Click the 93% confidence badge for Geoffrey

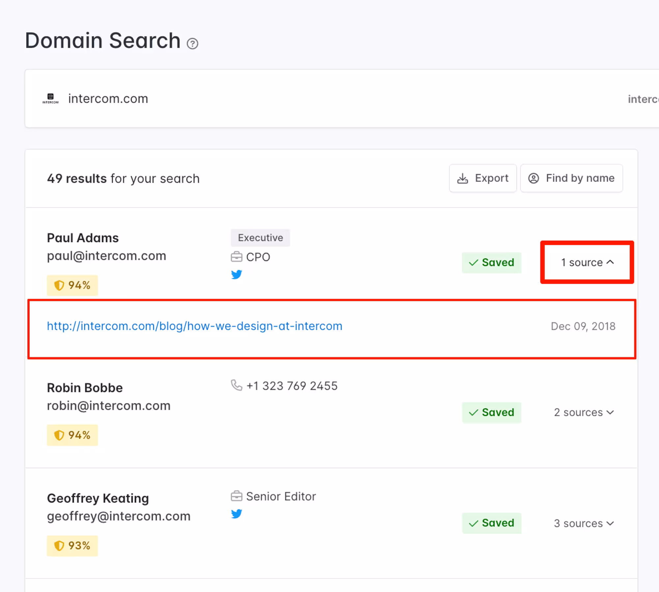pyautogui.click(x=72, y=546)
